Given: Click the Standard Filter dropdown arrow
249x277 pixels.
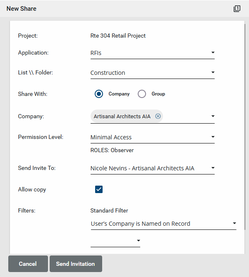Looking at the screenshot, I should pos(234,223).
